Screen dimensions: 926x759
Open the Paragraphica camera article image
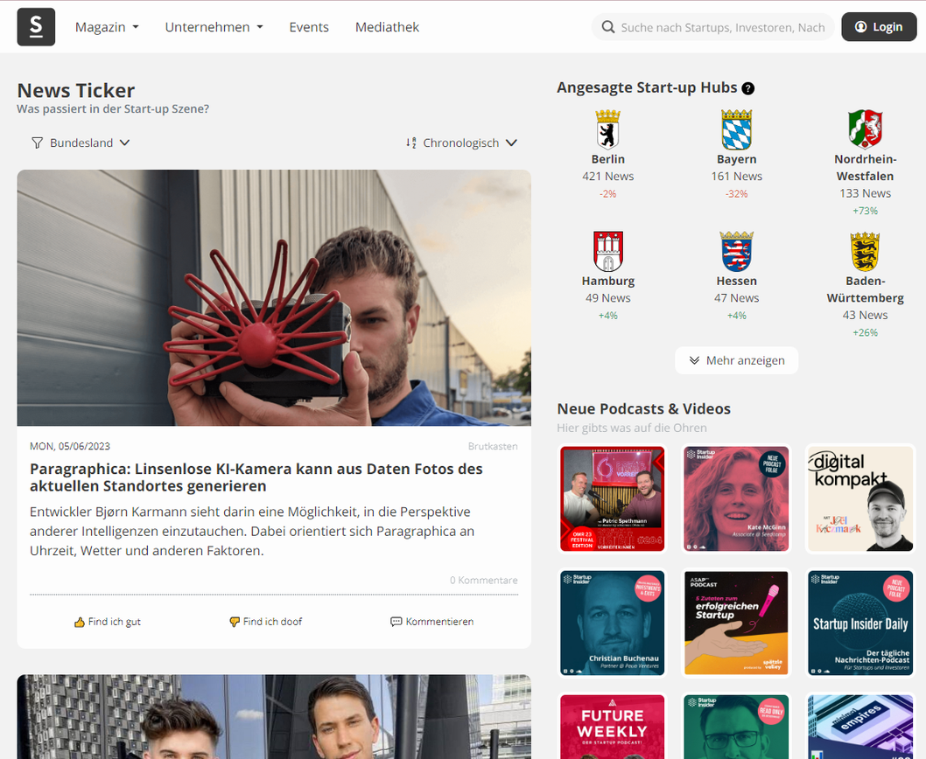click(x=274, y=298)
